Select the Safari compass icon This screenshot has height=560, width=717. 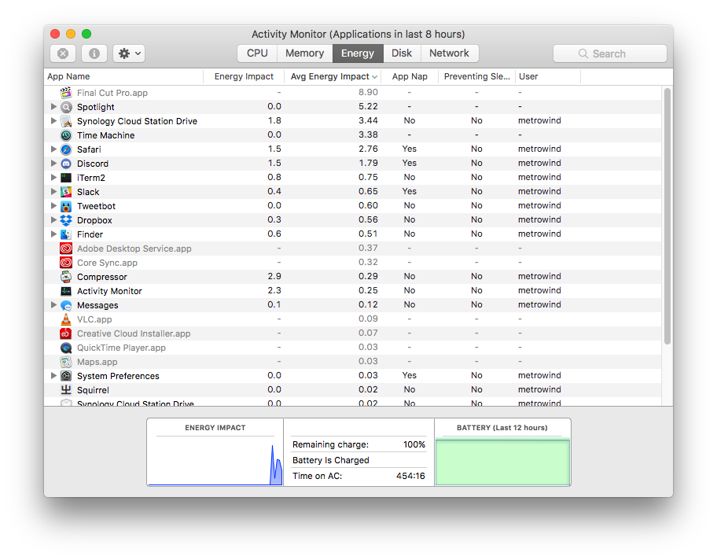66,149
